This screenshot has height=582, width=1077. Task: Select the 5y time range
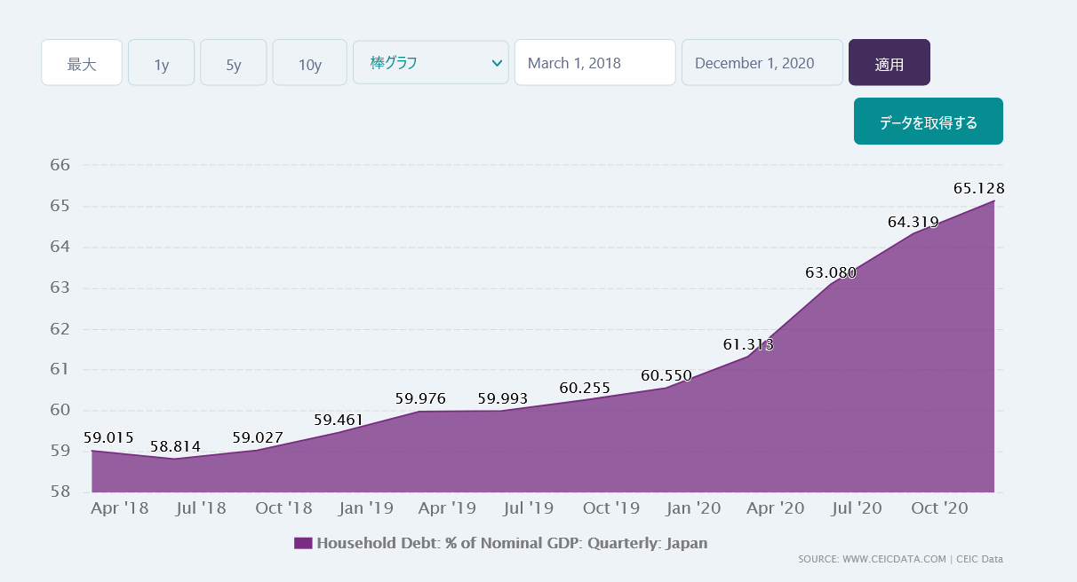233,63
